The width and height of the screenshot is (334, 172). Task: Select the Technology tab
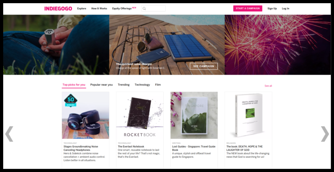142,85
